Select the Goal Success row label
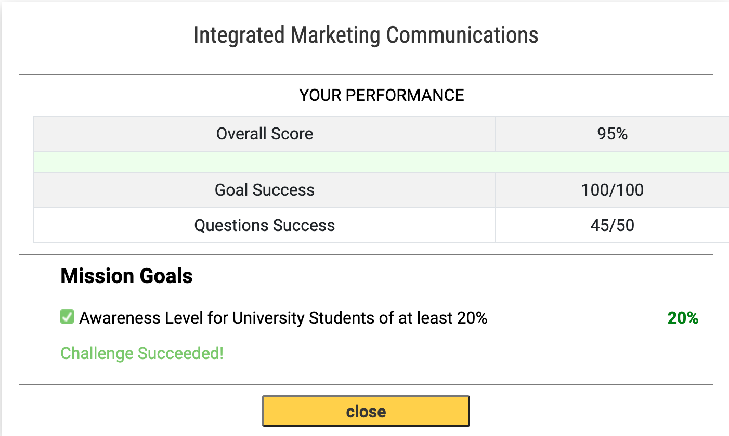This screenshot has width=729, height=436. coord(265,190)
